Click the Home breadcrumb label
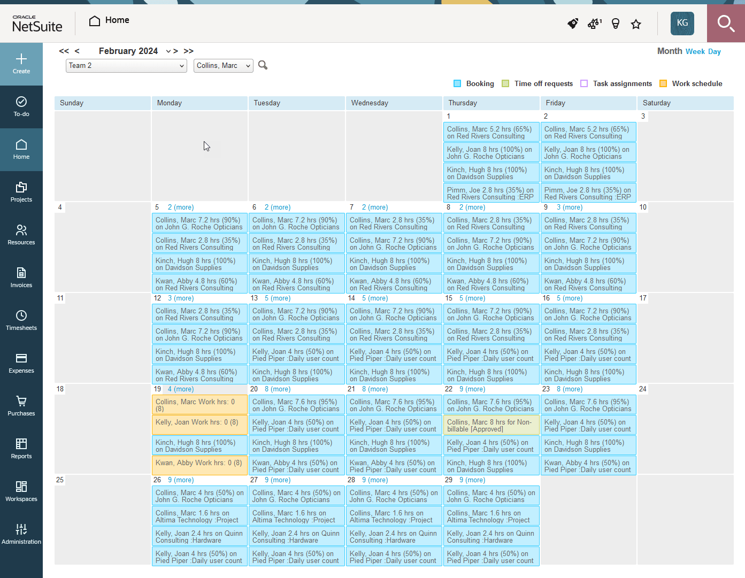This screenshot has width=745, height=578. (117, 20)
